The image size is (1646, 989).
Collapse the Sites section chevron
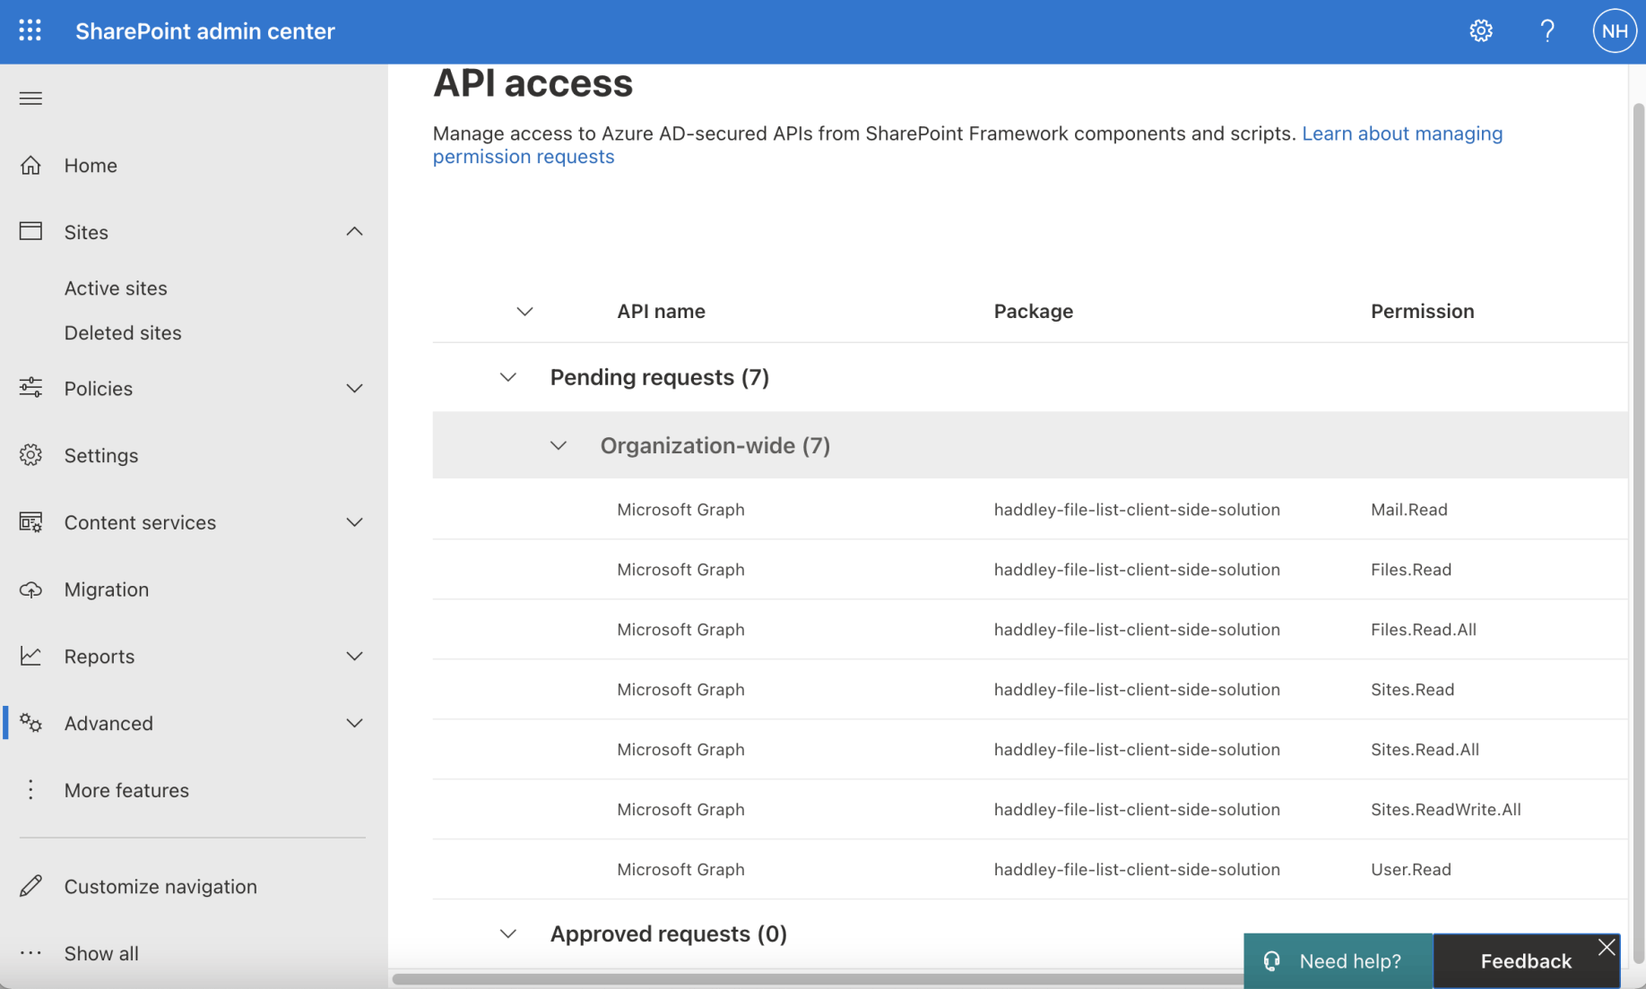[354, 232]
